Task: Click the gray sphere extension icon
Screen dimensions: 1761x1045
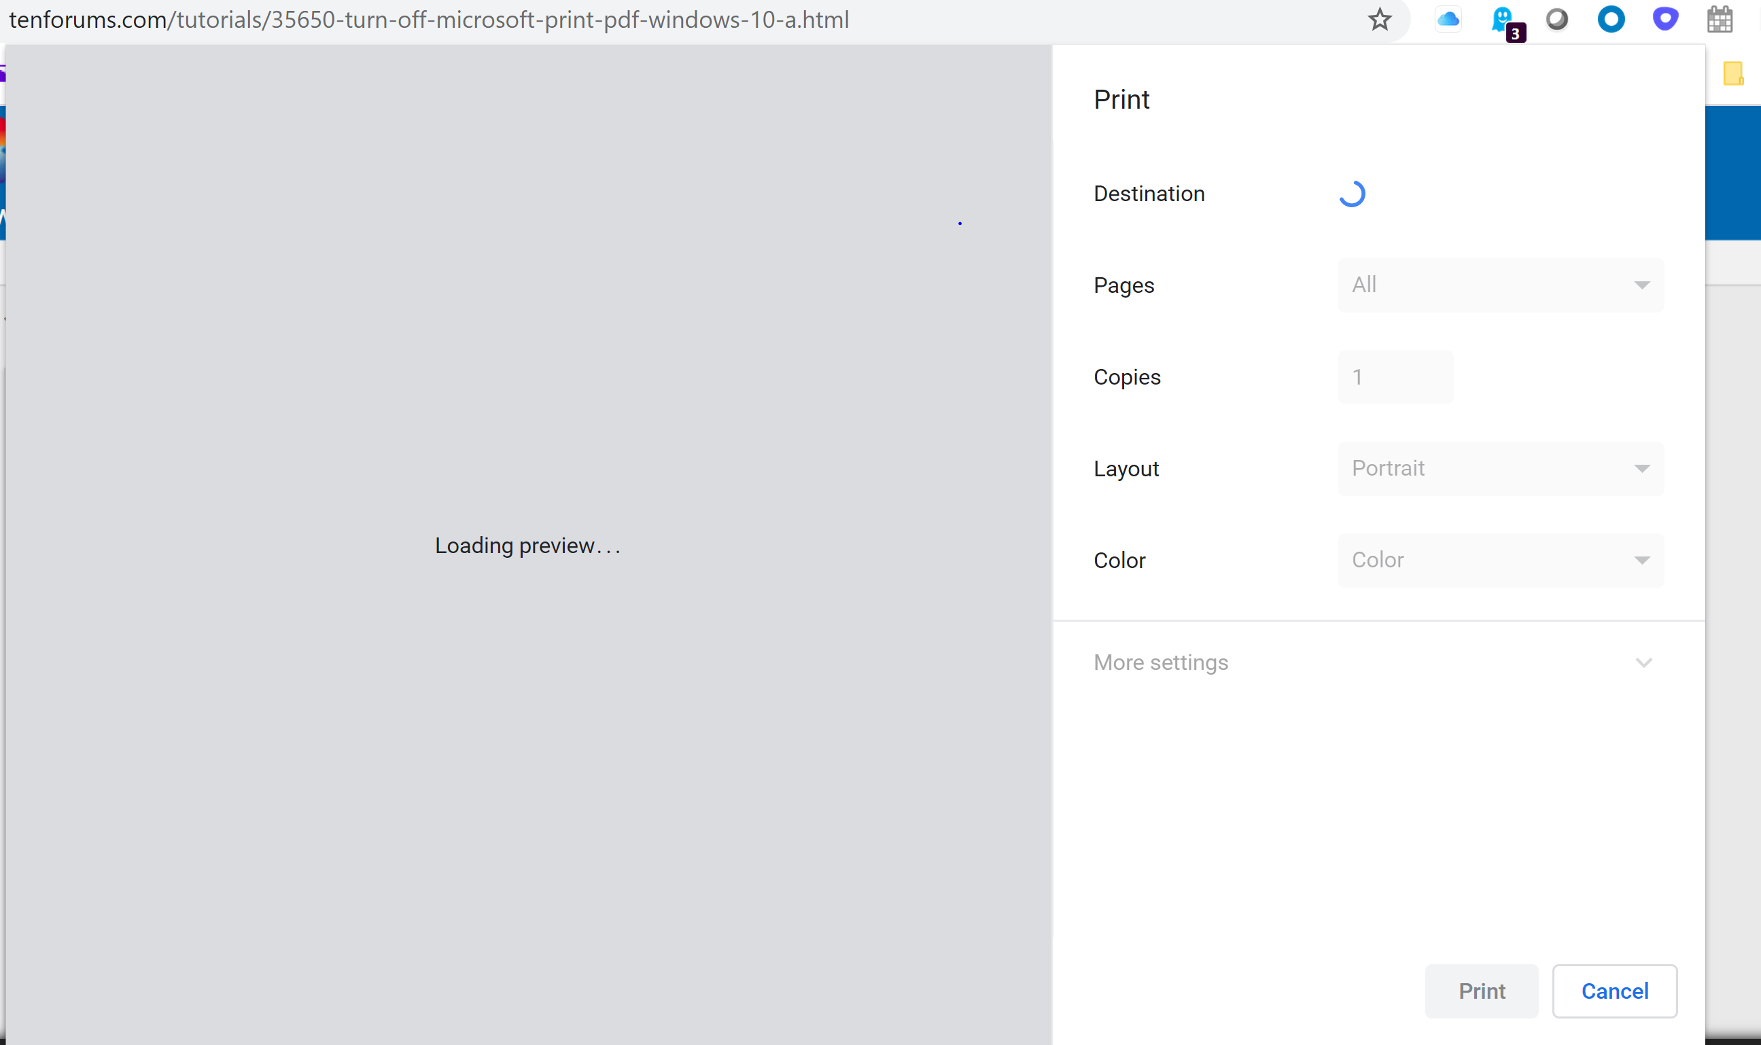Action: point(1556,20)
